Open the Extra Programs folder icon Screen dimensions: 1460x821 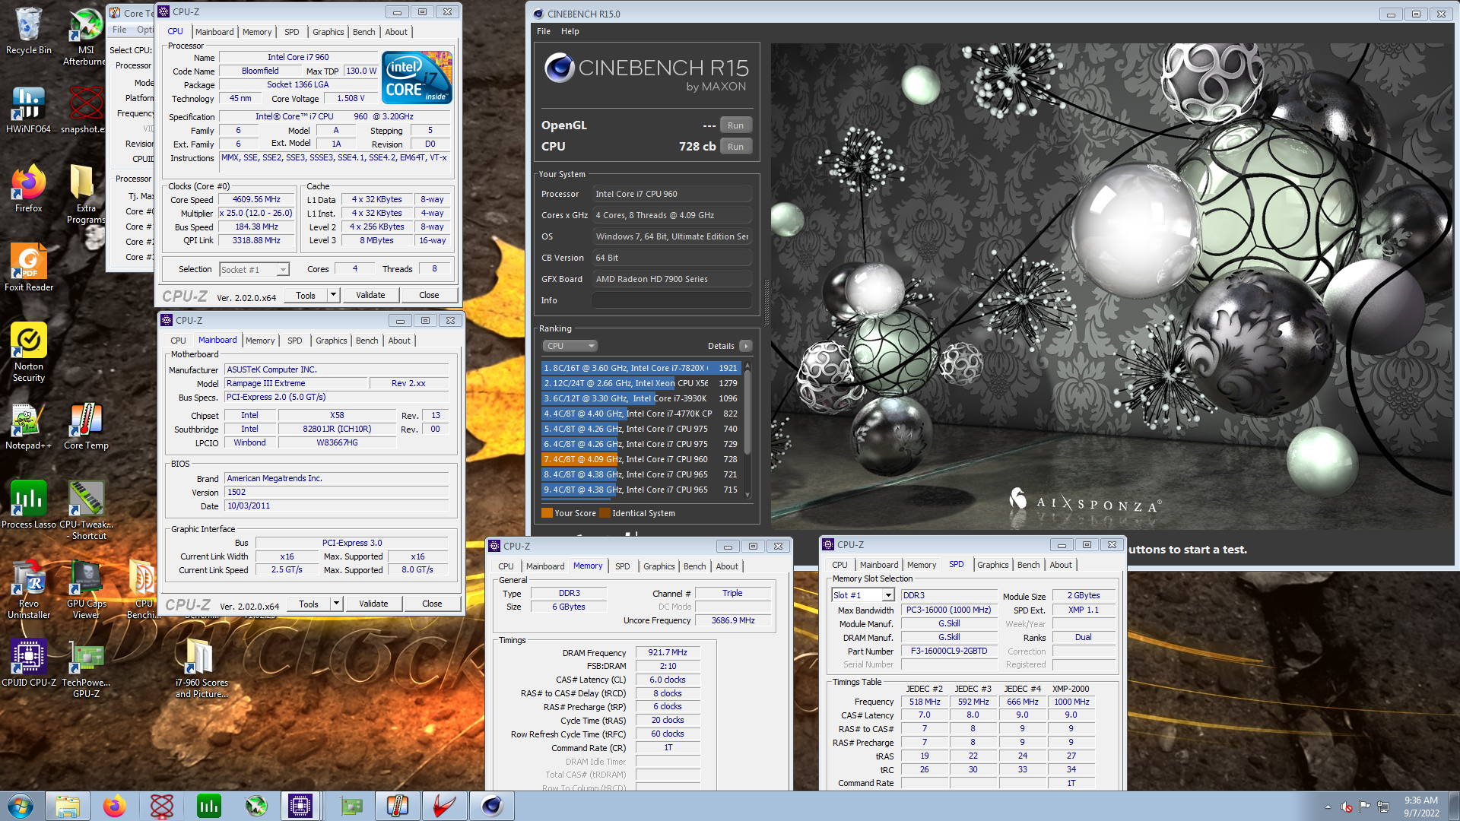click(x=85, y=194)
